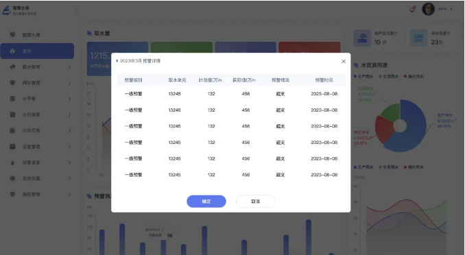465x255 pixels.
Task: Click the 系统设置 settings icon
Action: pyautogui.click(x=12, y=178)
